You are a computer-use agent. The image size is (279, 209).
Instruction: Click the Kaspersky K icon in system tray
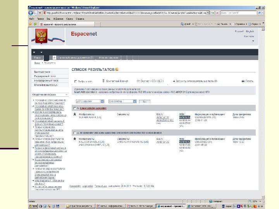point(241,206)
